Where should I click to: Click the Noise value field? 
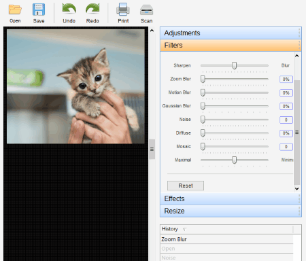coord(286,120)
